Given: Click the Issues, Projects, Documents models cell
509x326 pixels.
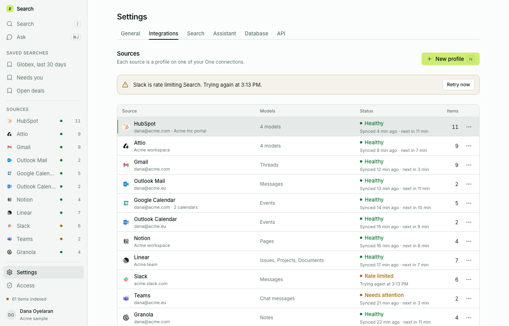Looking at the screenshot, I should [x=292, y=260].
